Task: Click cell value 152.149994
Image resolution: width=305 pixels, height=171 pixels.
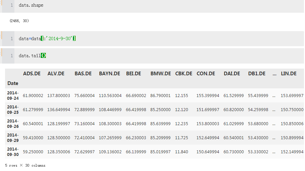Action: (292, 152)
